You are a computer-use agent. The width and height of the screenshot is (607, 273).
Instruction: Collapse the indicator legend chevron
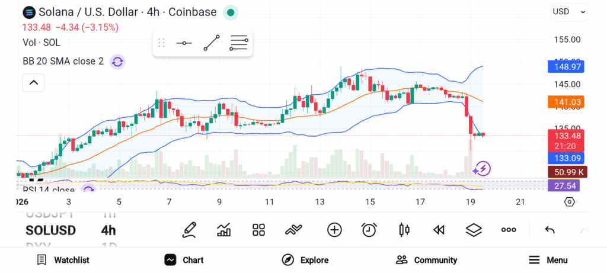[34, 83]
